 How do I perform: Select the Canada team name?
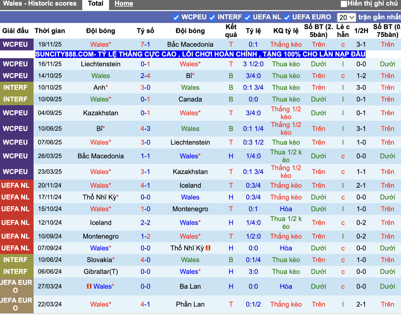(190, 99)
